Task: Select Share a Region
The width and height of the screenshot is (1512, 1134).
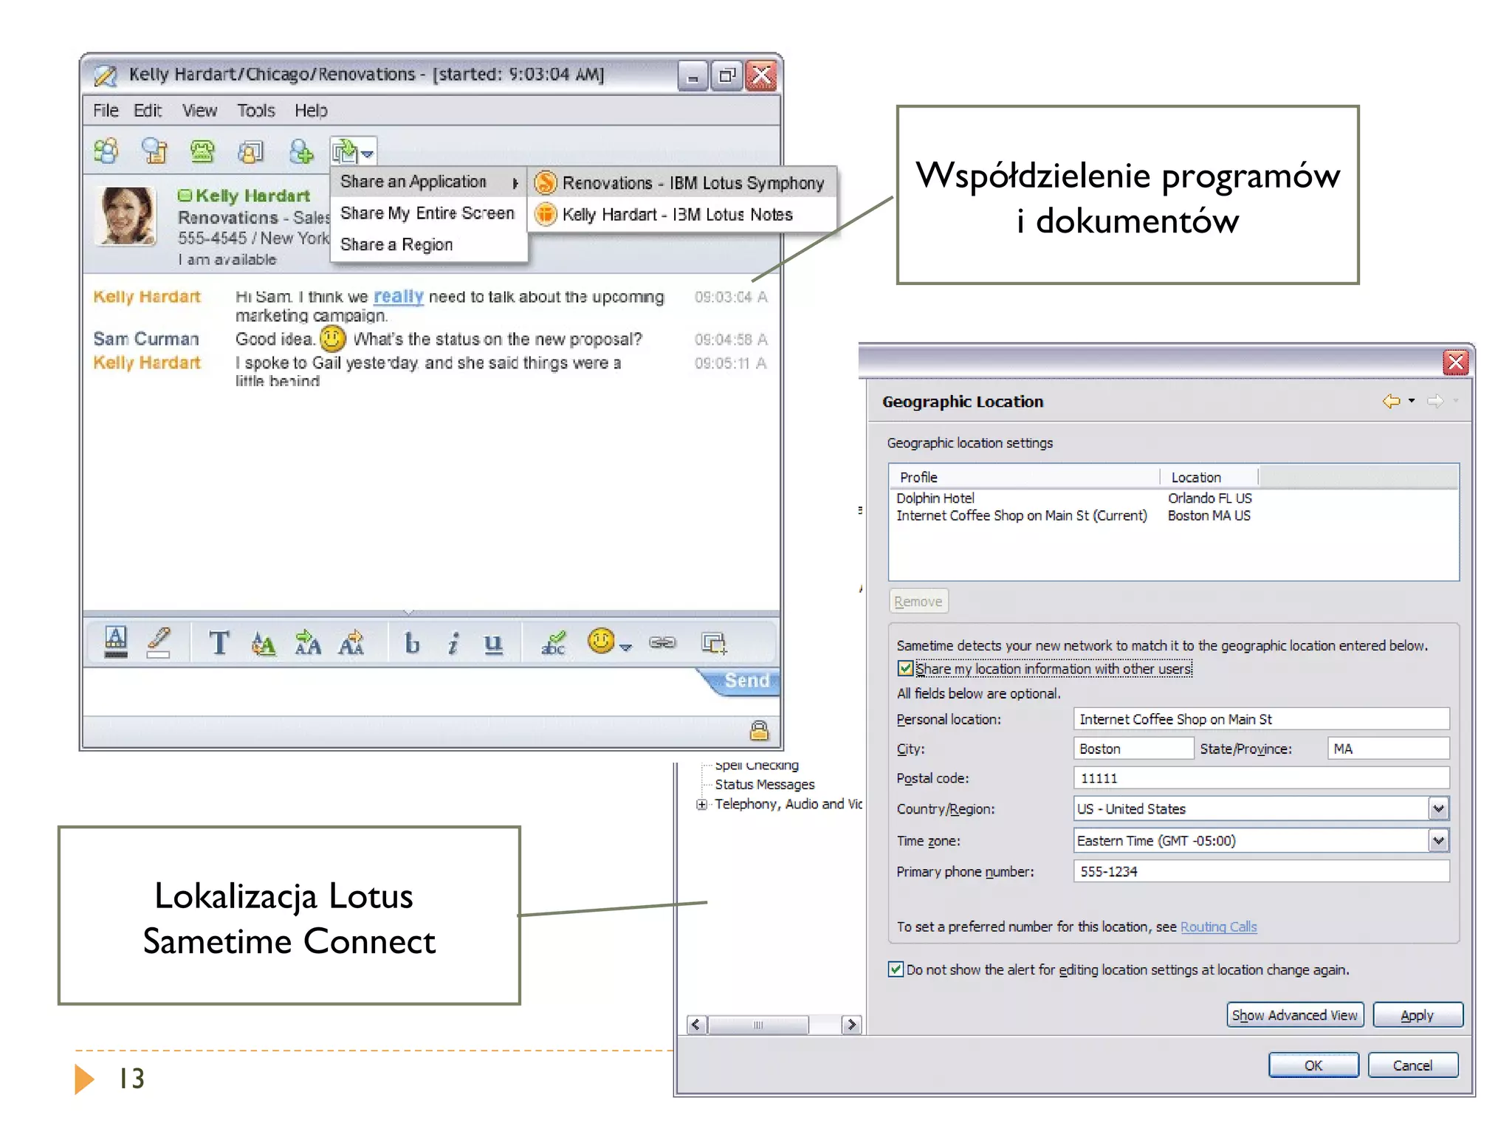Action: coord(429,244)
